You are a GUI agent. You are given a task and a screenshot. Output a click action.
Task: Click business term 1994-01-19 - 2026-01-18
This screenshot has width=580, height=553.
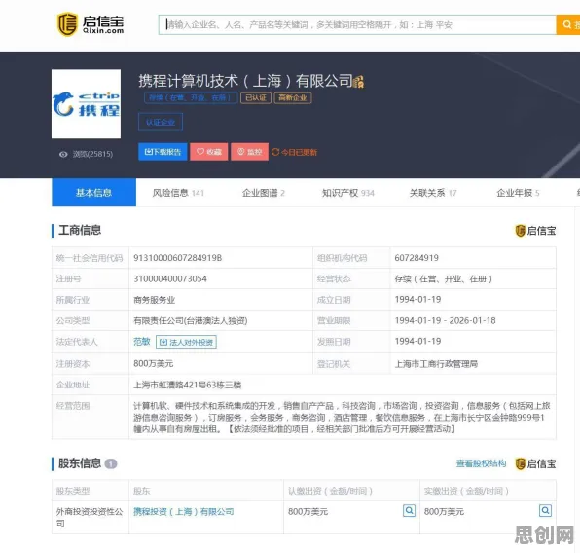click(445, 320)
